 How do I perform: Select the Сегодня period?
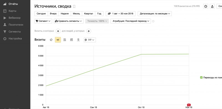click(41, 14)
